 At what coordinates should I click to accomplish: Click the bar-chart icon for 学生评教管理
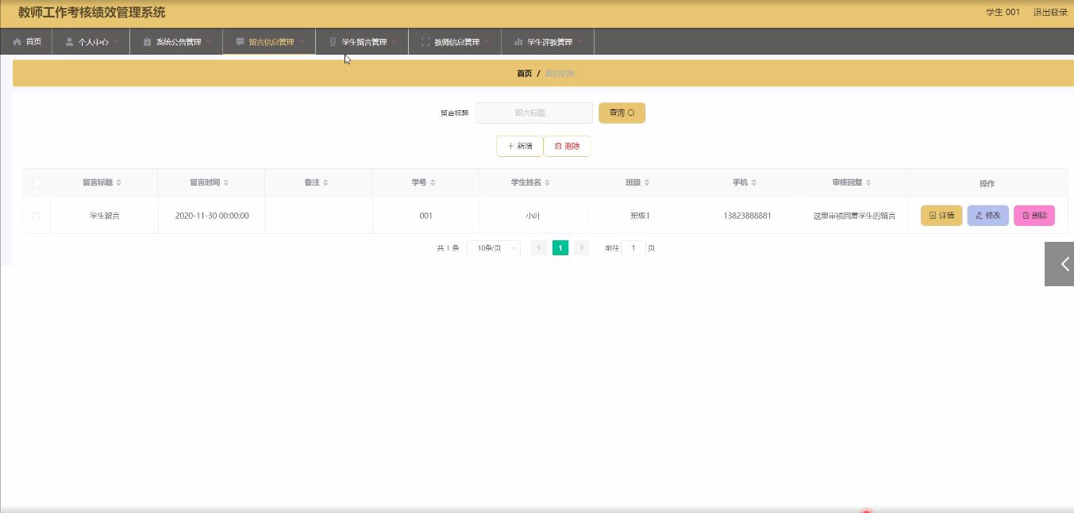point(518,41)
